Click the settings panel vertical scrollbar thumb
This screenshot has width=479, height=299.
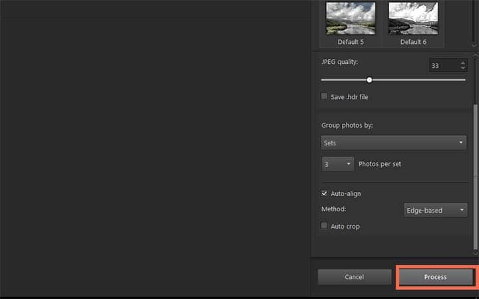(x=475, y=177)
